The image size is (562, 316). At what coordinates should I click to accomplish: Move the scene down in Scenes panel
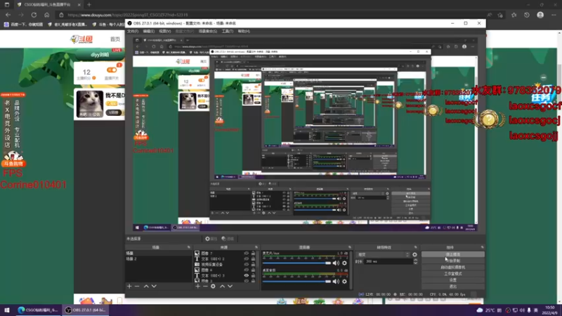[154, 287]
